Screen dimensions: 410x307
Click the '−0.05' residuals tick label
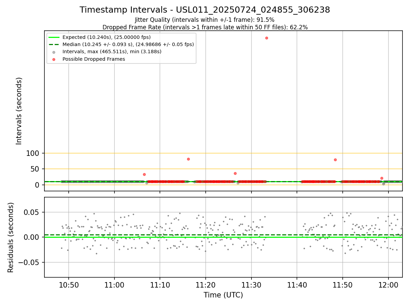pyautogui.click(x=30, y=263)
